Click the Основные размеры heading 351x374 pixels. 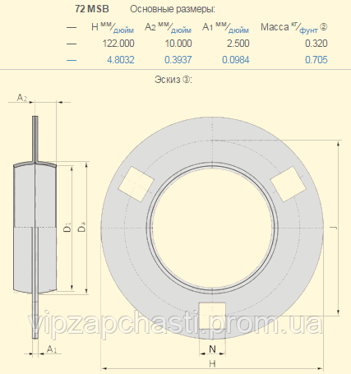pyautogui.click(x=173, y=9)
